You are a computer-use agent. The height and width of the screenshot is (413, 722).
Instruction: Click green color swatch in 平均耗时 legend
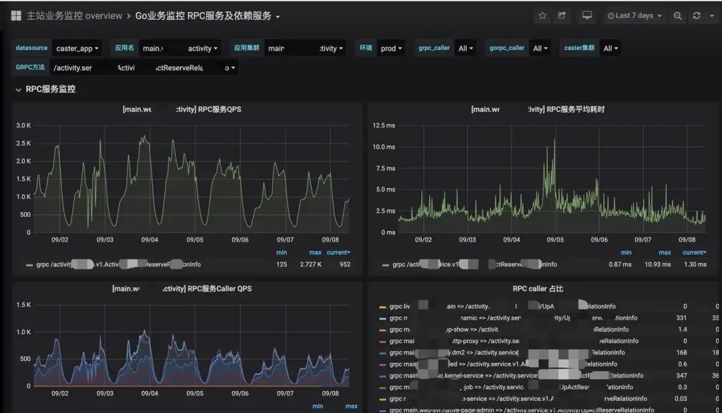pyautogui.click(x=386, y=265)
